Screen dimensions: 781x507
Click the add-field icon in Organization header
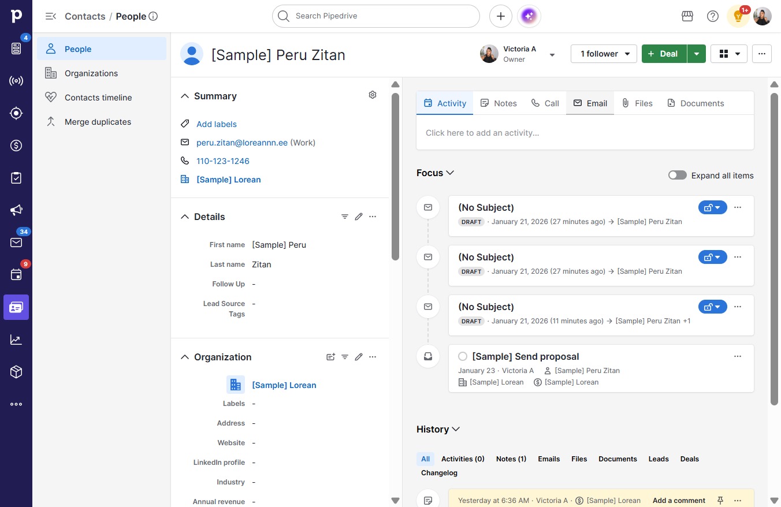coord(331,357)
